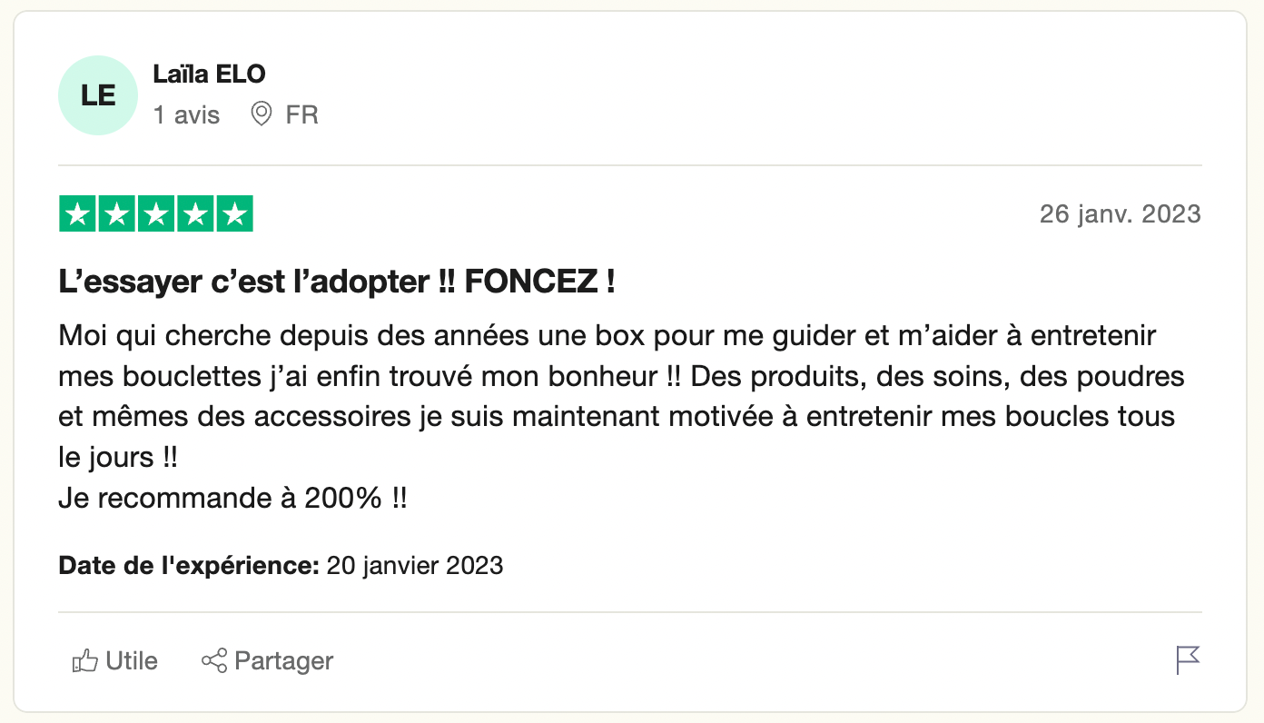Click 'Je recommande à 200%' line
Image resolution: width=1264 pixels, height=723 pixels.
click(233, 498)
